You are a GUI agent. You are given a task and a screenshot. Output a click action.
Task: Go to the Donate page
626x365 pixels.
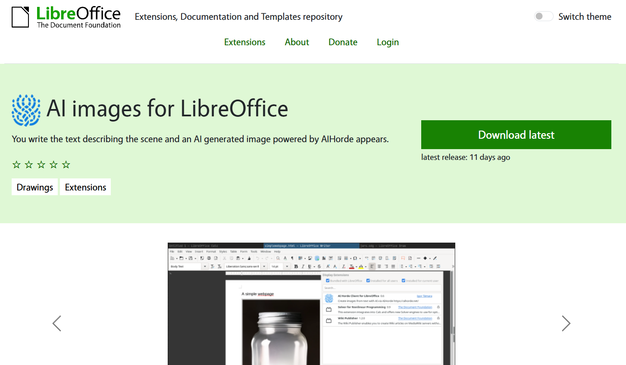(343, 42)
